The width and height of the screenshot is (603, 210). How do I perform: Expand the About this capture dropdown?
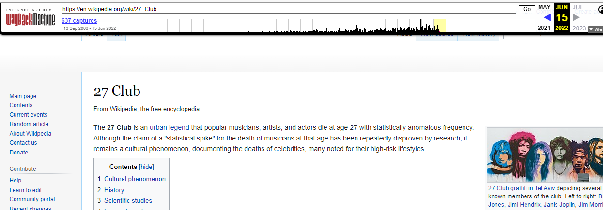[595, 29]
